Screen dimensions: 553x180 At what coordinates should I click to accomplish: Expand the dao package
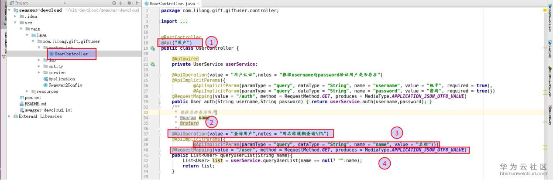click(x=39, y=60)
